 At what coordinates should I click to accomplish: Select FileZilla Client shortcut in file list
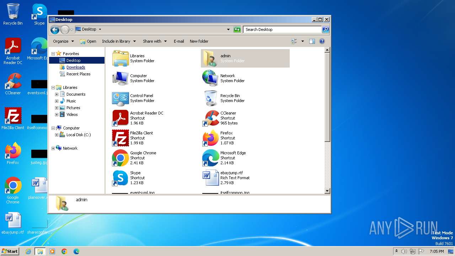[121, 138]
